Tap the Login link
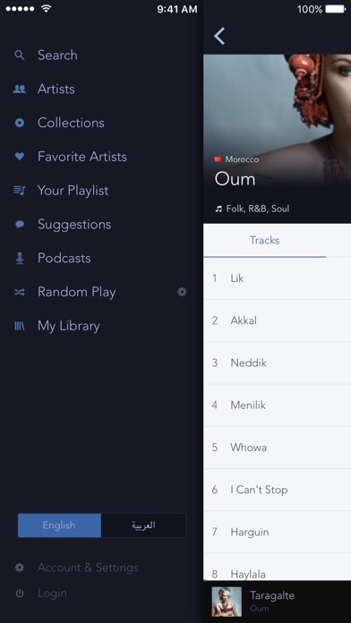 pyautogui.click(x=52, y=593)
